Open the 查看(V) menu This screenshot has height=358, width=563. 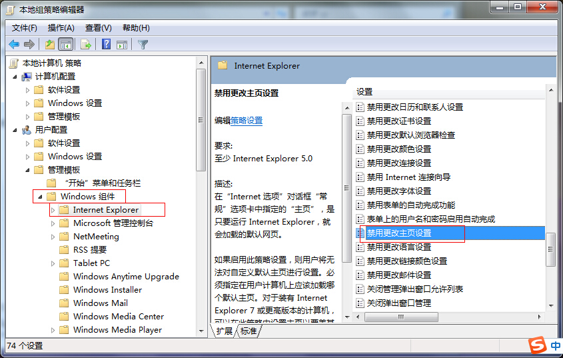98,27
